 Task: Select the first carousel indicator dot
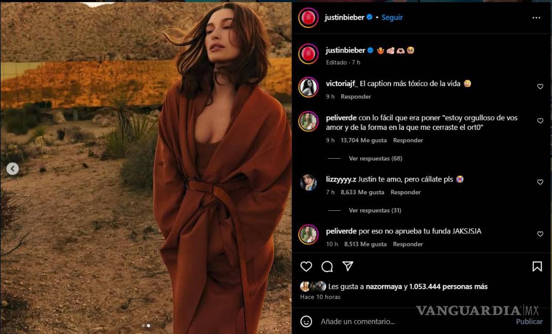(143, 326)
